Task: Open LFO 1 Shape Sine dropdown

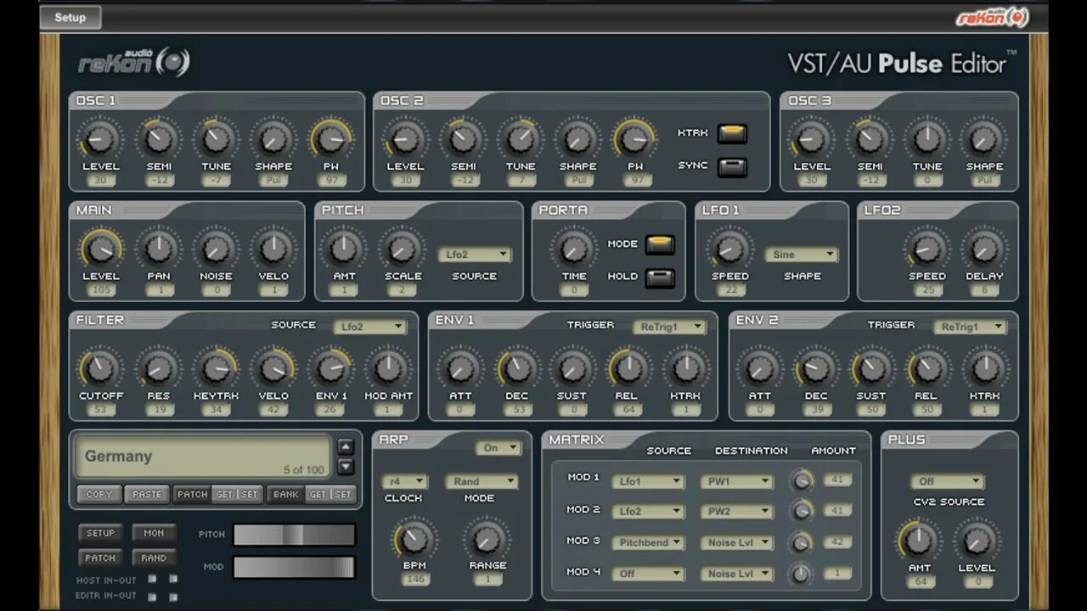Action: [802, 255]
